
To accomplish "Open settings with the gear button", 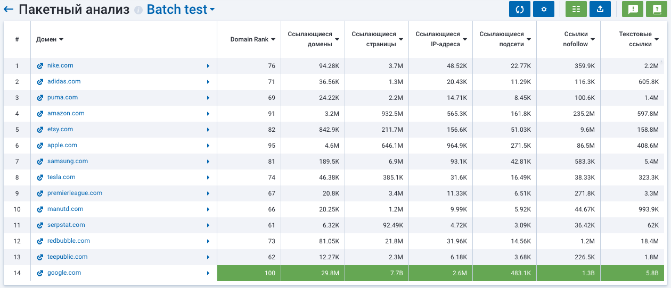I will coord(544,9).
